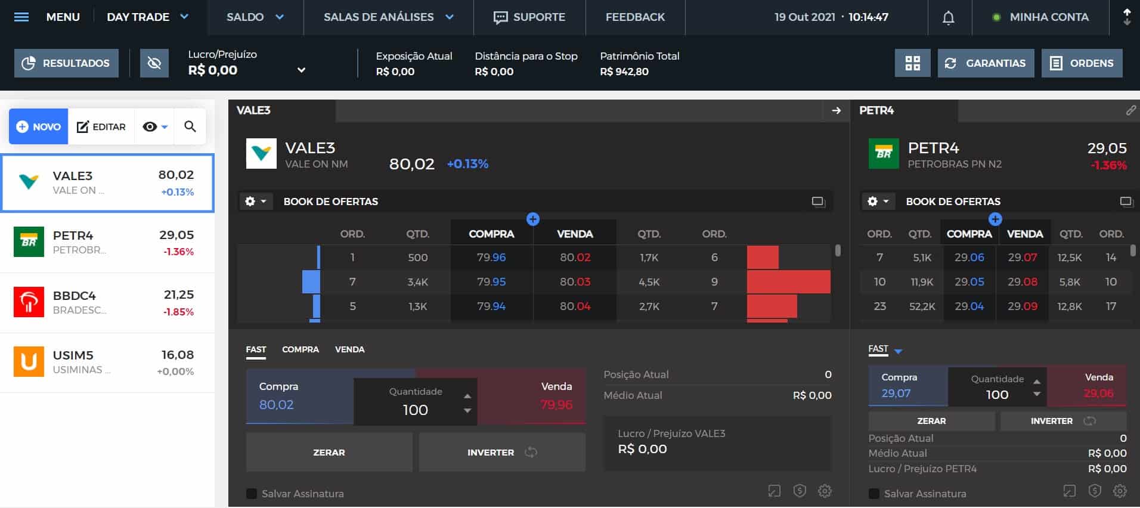Increase VALE3 quantity up arrow
This screenshot has width=1140, height=508.
click(467, 396)
